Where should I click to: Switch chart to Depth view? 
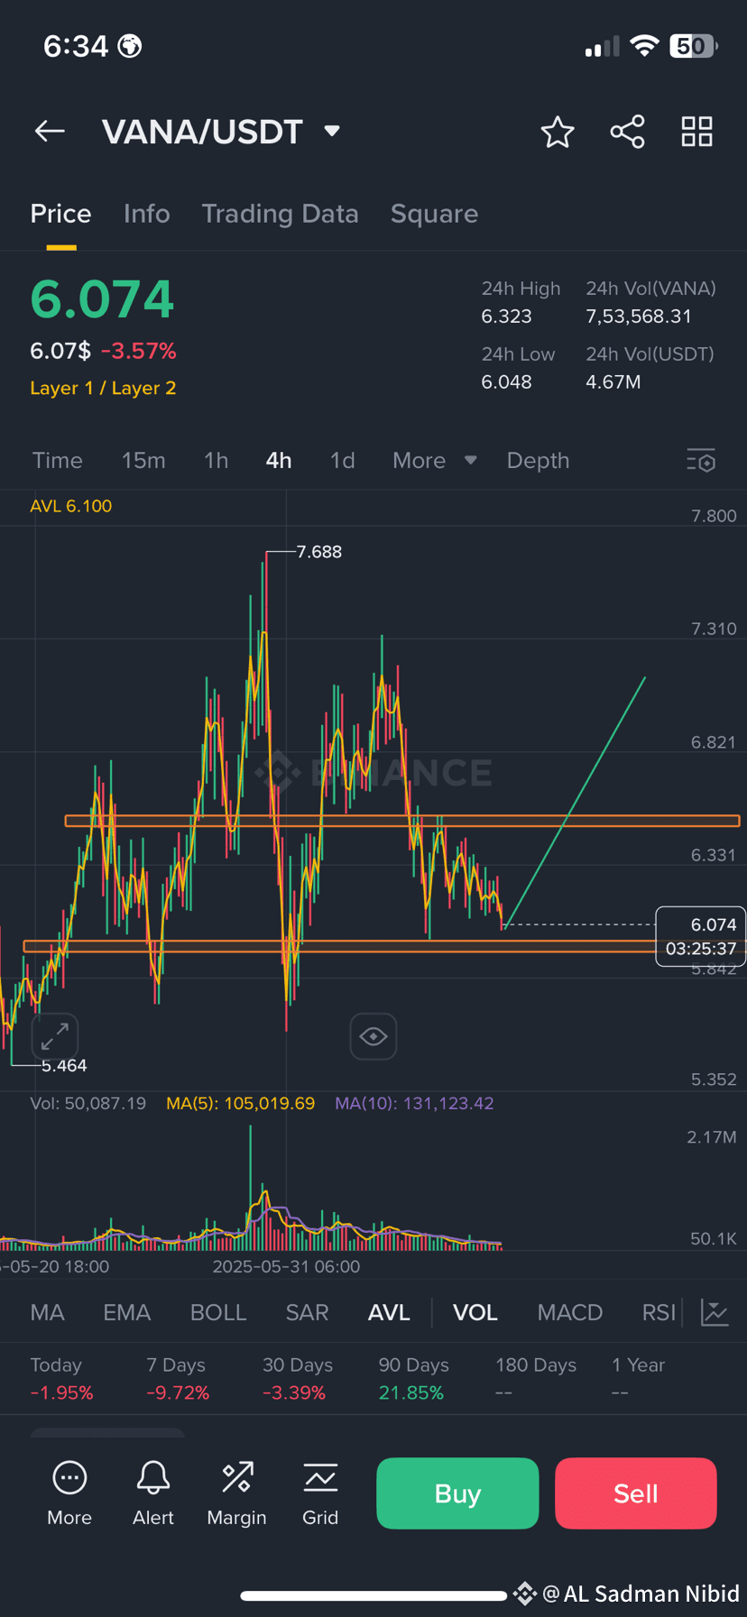538,461
